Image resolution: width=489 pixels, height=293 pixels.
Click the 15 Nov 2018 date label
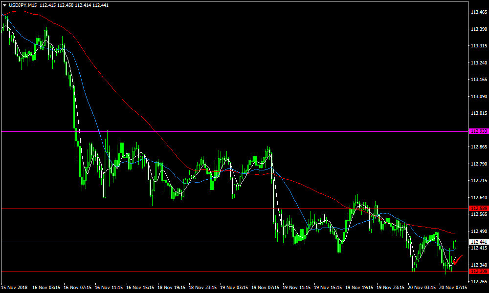pyautogui.click(x=14, y=287)
